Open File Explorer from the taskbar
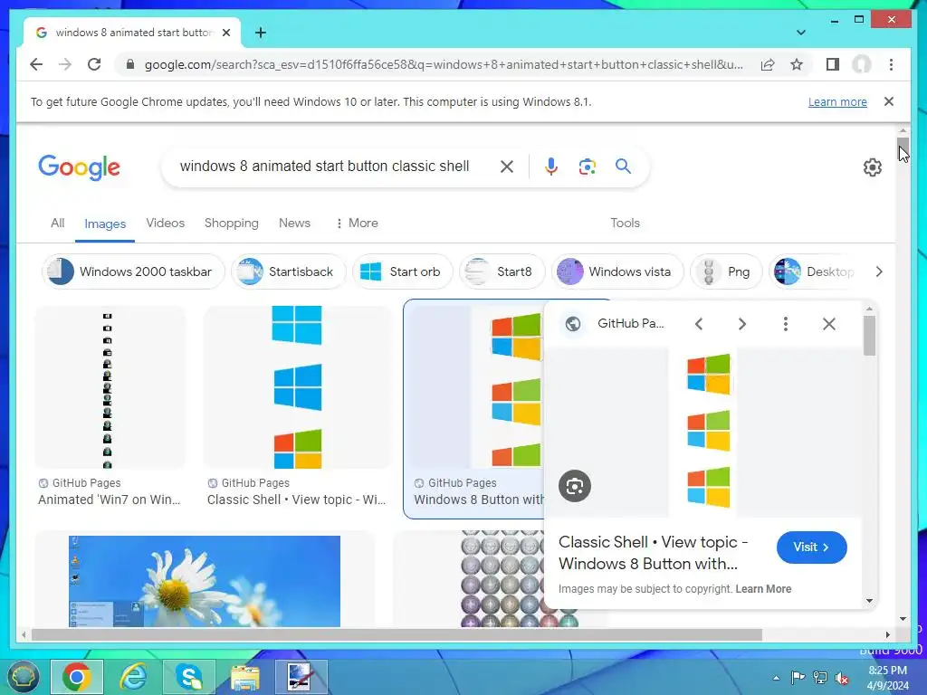 244,677
